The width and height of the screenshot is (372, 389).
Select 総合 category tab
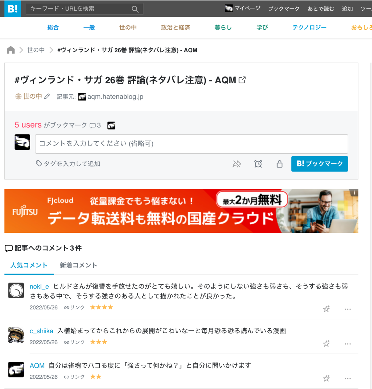(x=53, y=28)
